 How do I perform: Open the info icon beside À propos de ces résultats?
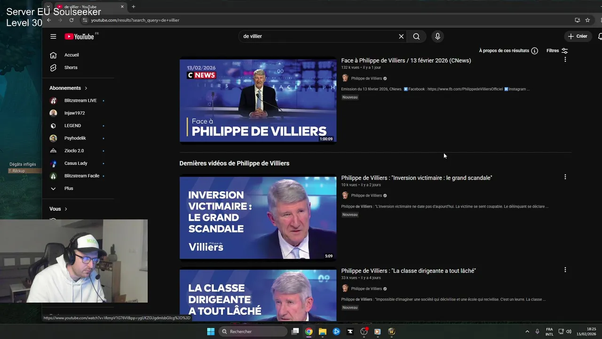pos(534,51)
